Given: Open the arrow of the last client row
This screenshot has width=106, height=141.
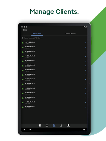Looking at the screenshot, I should [86, 107].
